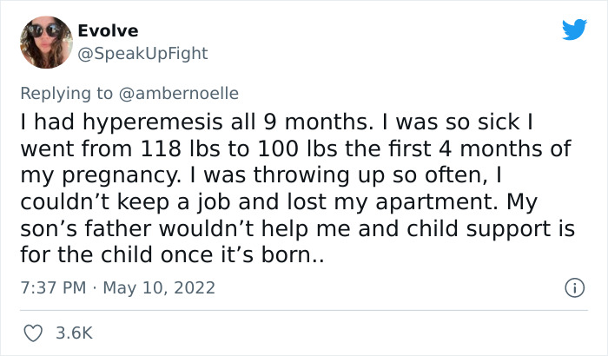Open the @SpeakUpFight handle
The width and height of the screenshot is (608, 356).
(142, 53)
